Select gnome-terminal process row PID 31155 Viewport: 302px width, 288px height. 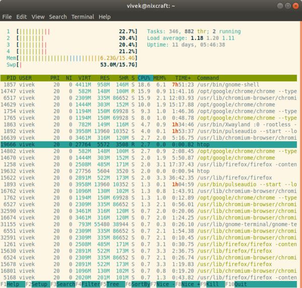click(x=149, y=224)
